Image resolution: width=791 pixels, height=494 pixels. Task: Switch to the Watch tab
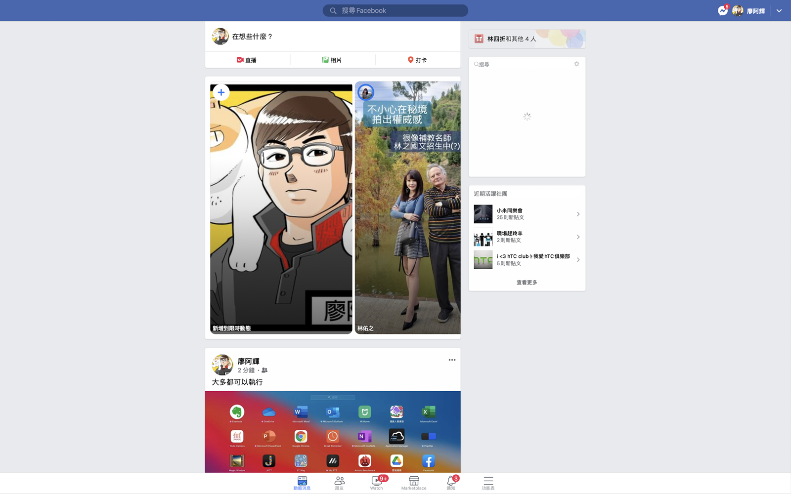(377, 482)
